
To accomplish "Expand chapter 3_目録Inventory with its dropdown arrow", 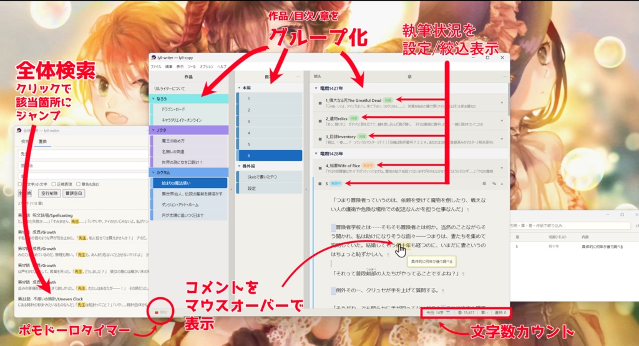I will click(x=502, y=139).
